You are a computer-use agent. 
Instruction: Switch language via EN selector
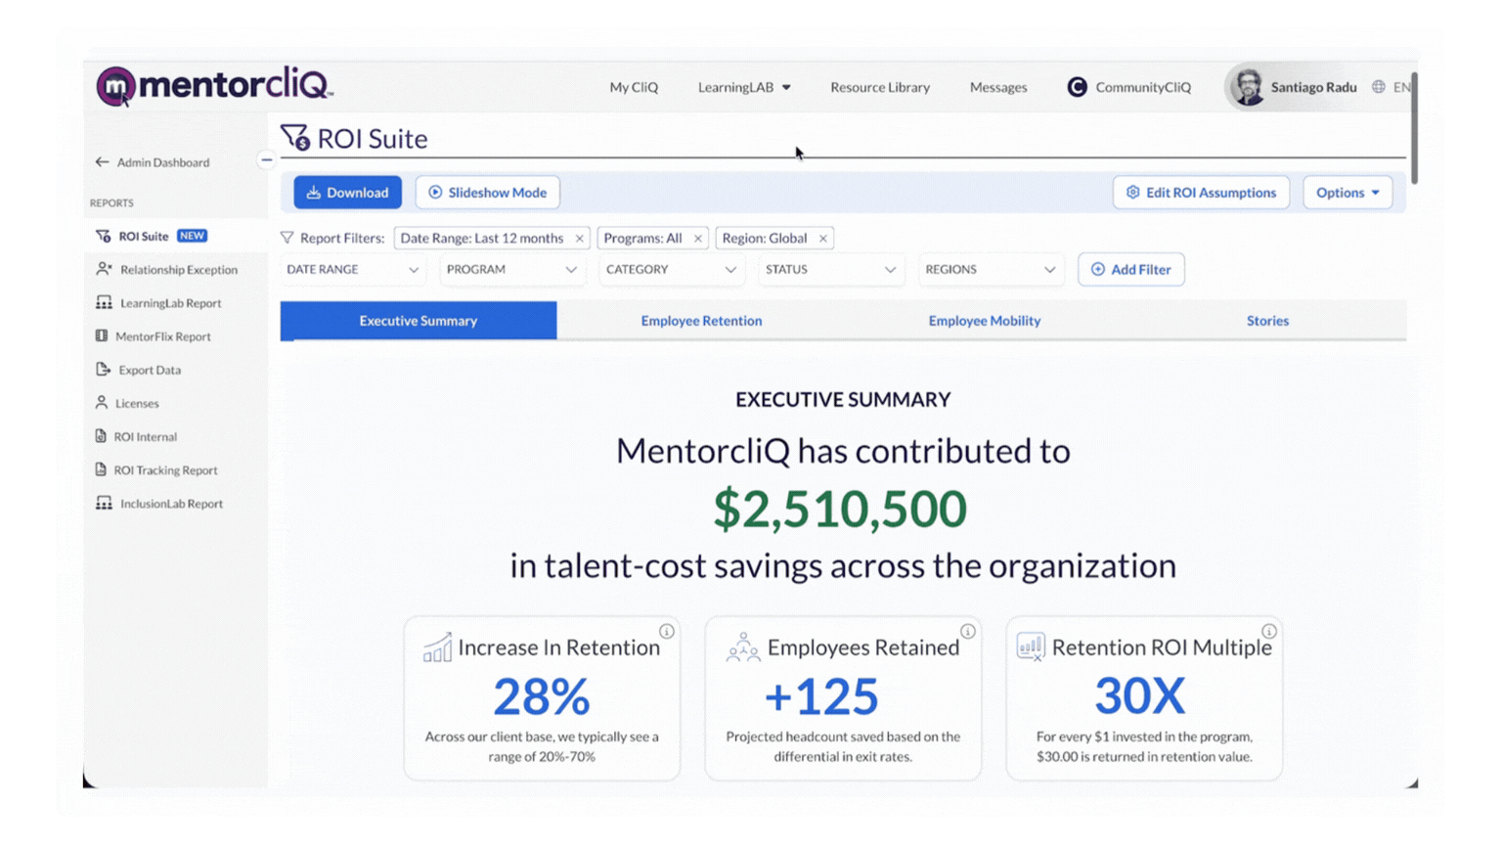tap(1401, 87)
